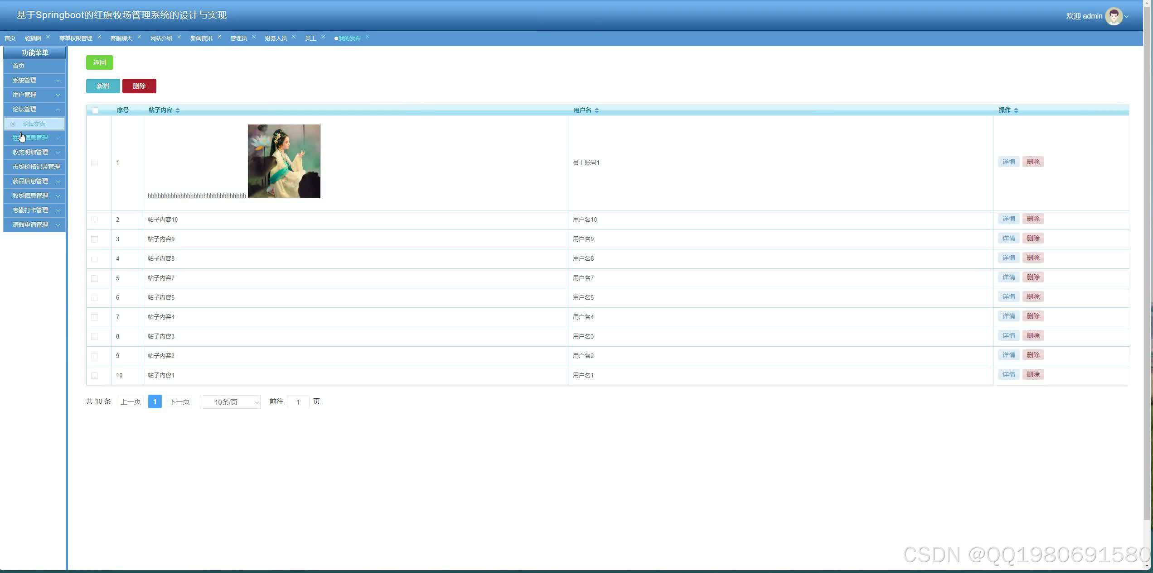1153x573 pixels.
Task: Open the 论坛交流 submenu item
Action: pos(34,124)
